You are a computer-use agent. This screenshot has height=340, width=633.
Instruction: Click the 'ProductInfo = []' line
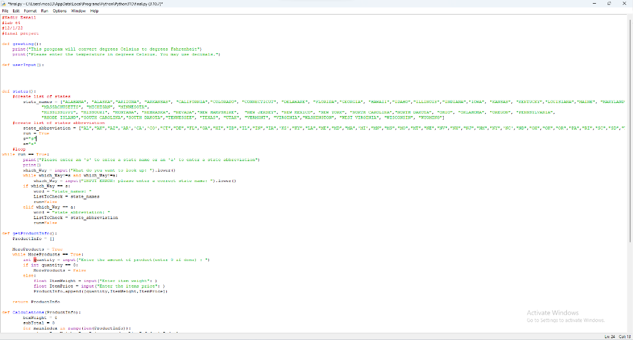point(33,238)
